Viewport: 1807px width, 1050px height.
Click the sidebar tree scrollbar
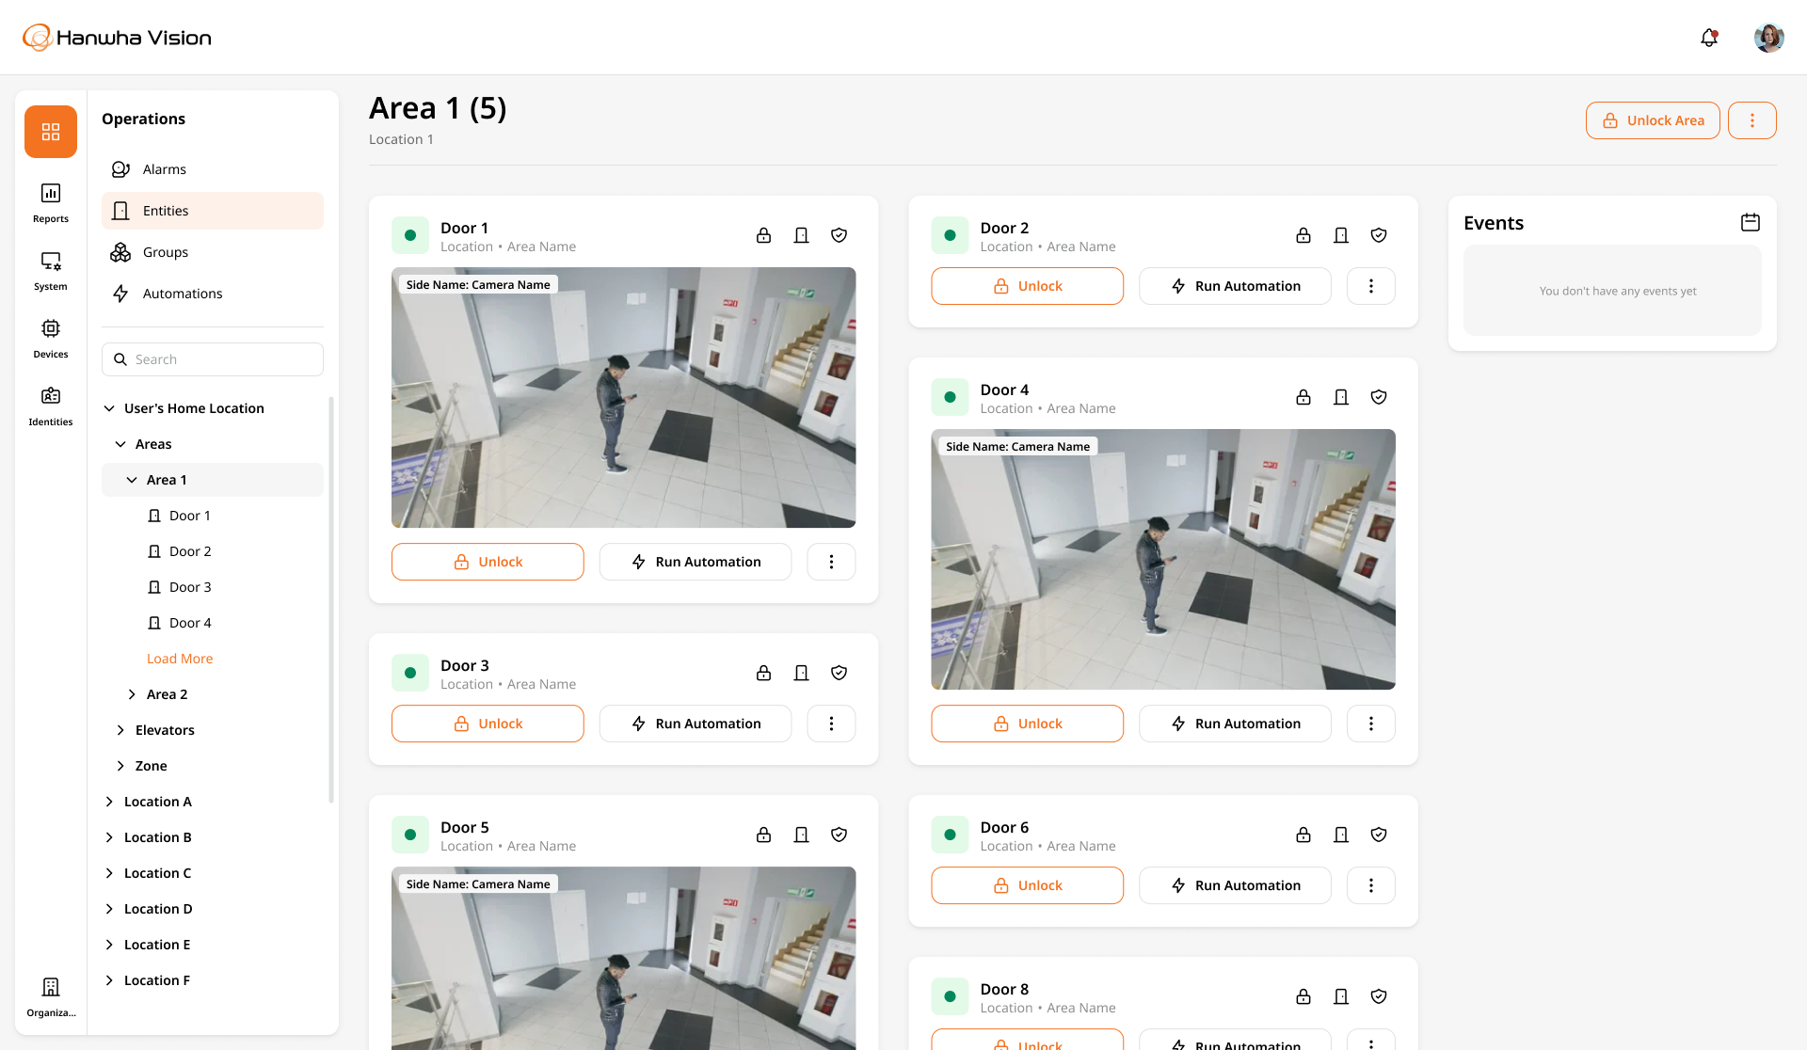(x=331, y=599)
